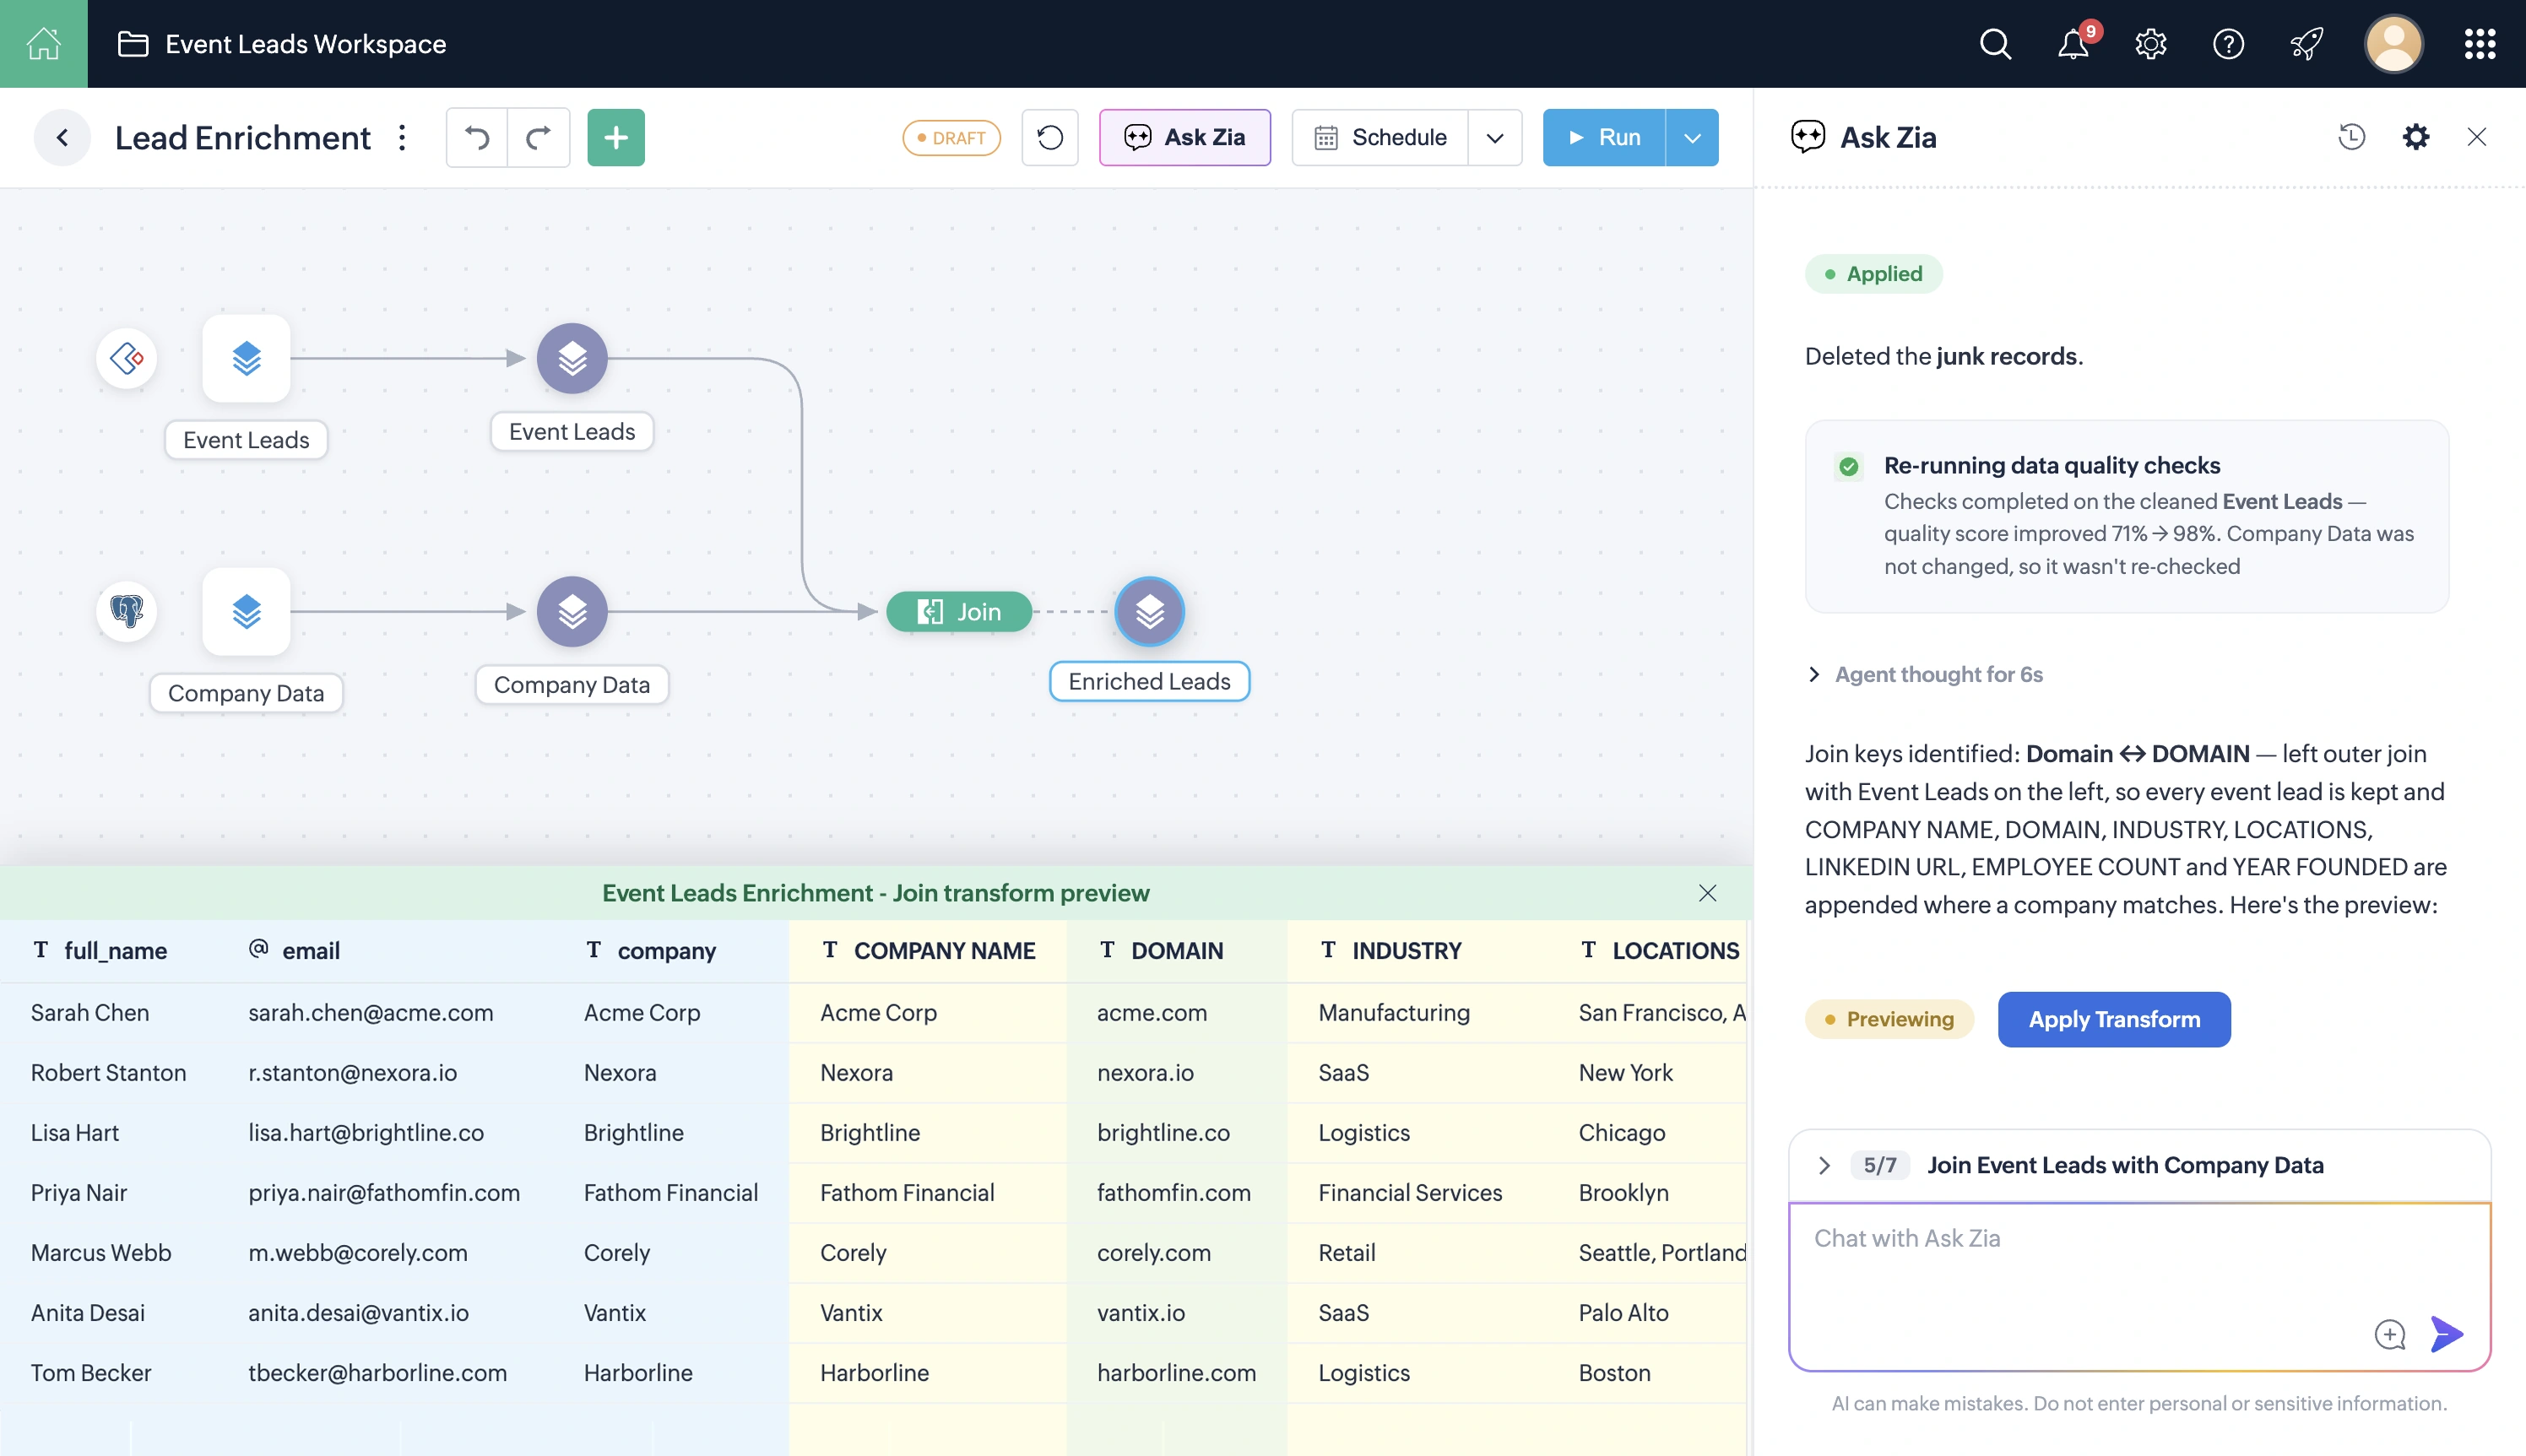Click the add attachment plus icon in chat
This screenshot has width=2526, height=1456.
tap(2389, 1334)
